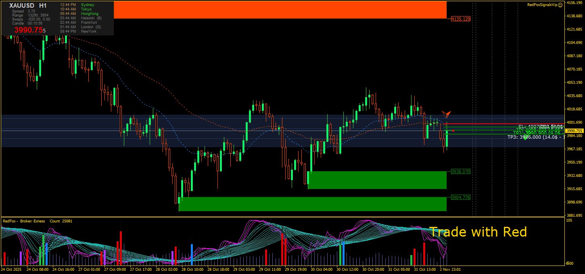Click the 3938.070 zone price label
The height and width of the screenshot is (274, 585).
coord(460,172)
